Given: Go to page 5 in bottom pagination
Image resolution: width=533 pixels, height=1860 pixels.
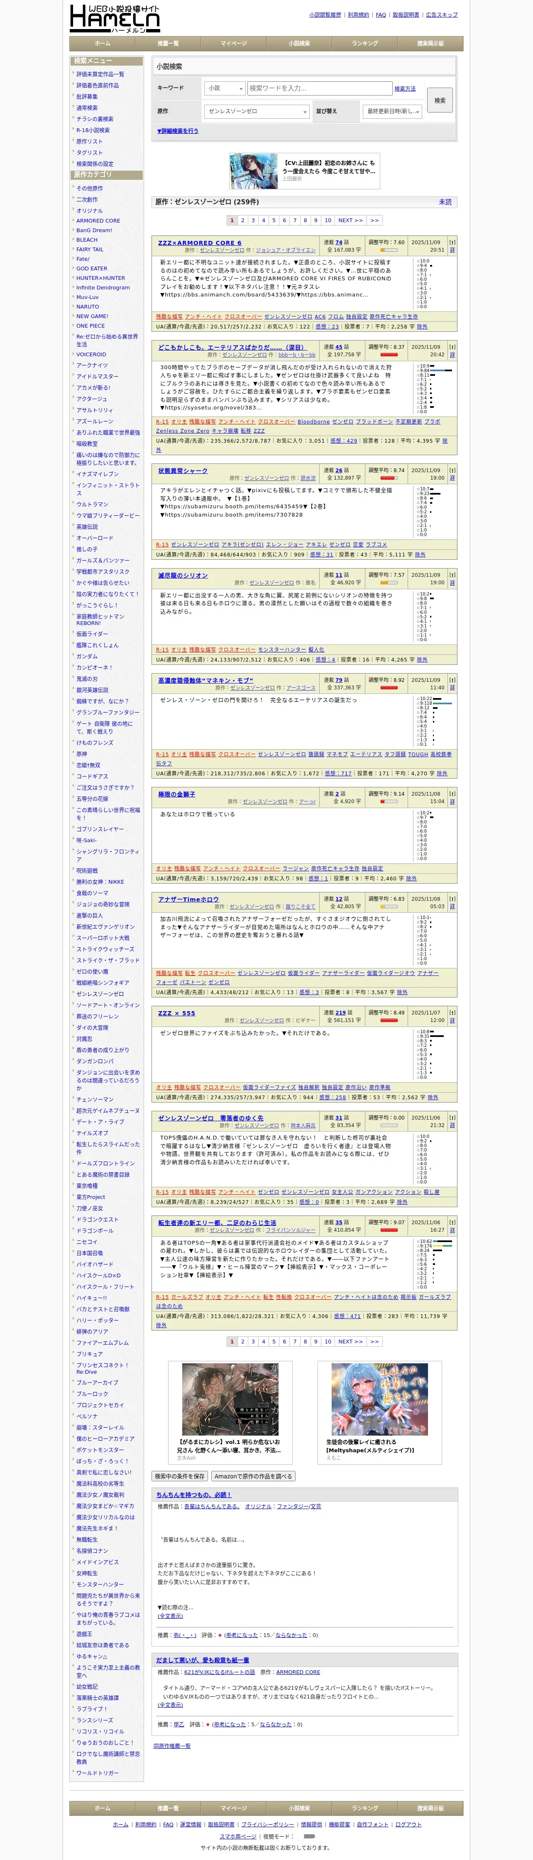Looking at the screenshot, I should click(x=274, y=1342).
